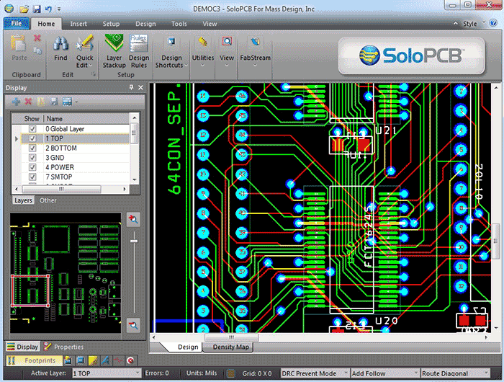
Task: Switch to the Home ribbon tab
Action: [x=46, y=24]
